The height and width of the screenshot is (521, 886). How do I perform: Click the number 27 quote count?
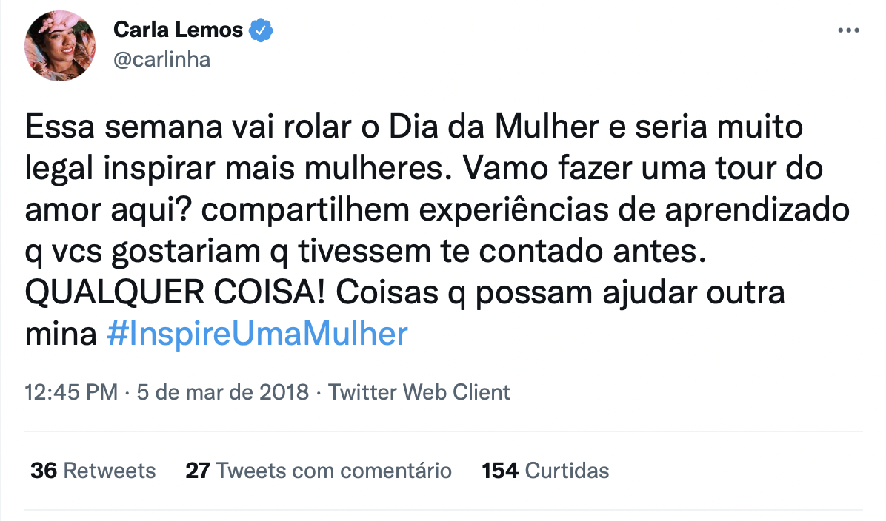[x=198, y=471]
